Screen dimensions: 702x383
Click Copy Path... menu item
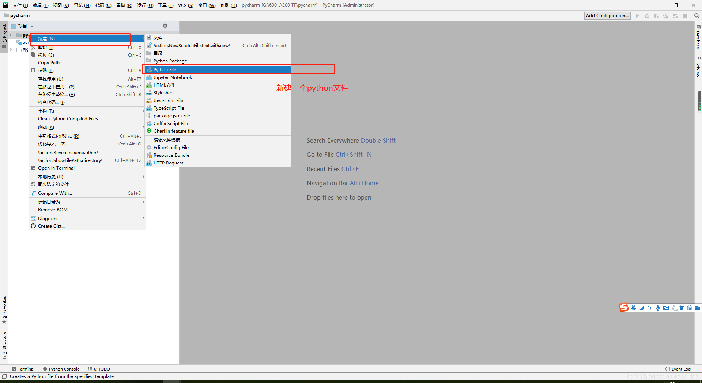coord(87,63)
